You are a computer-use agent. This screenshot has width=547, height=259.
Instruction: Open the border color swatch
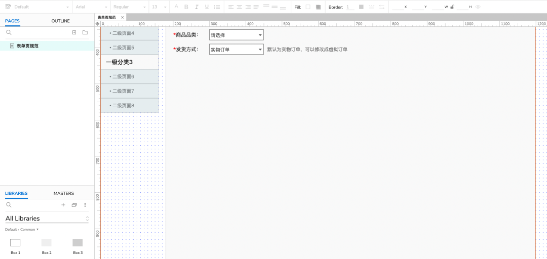(x=361, y=7)
